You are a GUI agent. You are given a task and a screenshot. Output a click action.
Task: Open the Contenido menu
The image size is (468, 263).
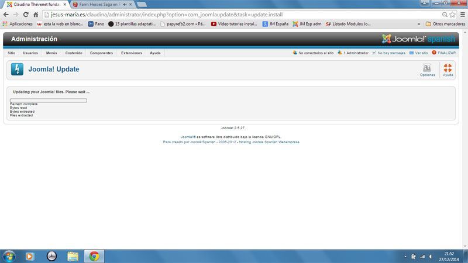[74, 53]
